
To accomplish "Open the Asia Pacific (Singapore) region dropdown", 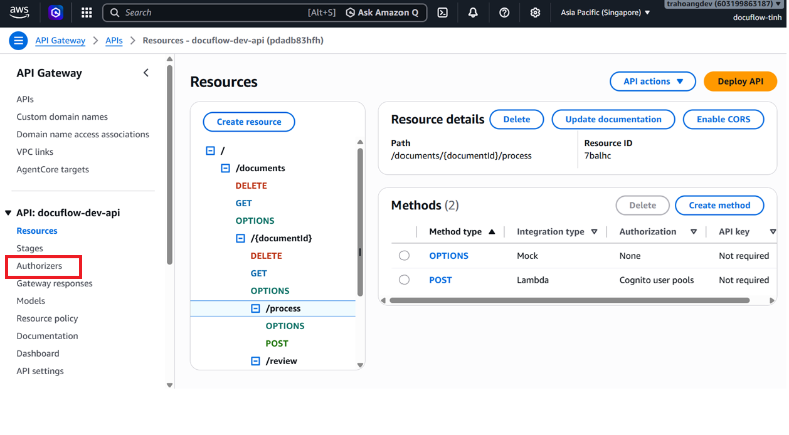I will tap(605, 13).
